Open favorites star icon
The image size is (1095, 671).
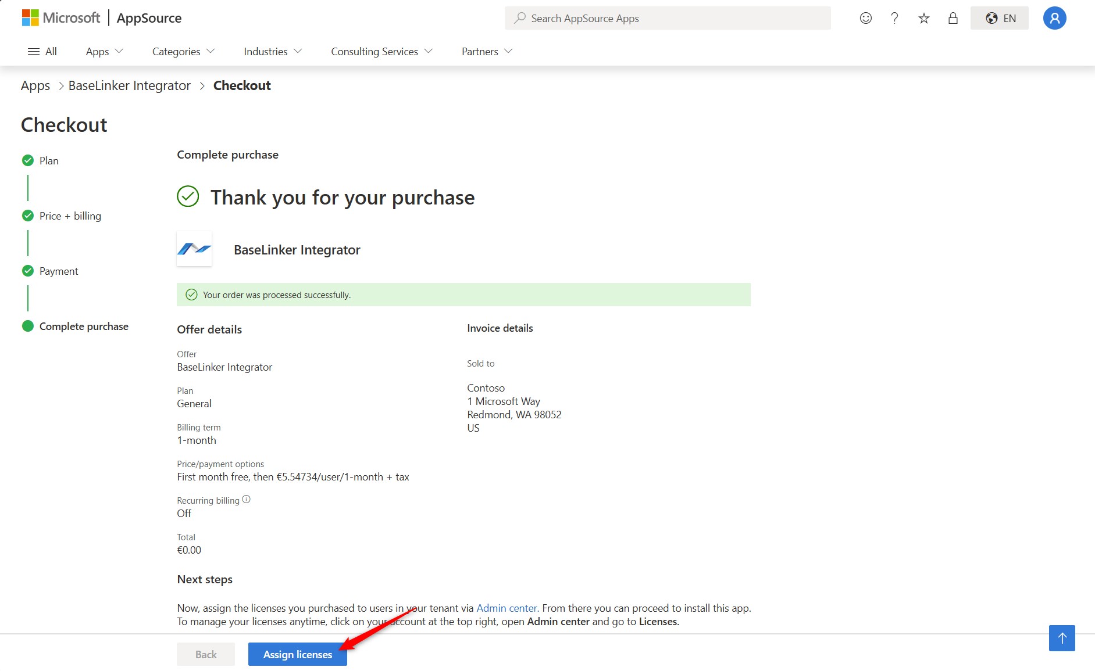[923, 18]
